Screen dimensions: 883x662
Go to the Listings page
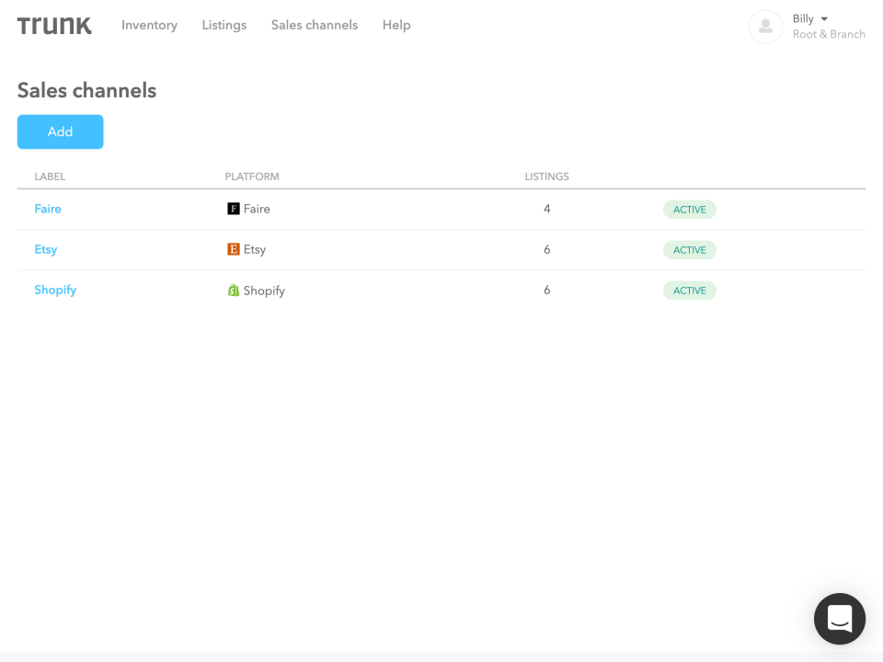pos(224,26)
